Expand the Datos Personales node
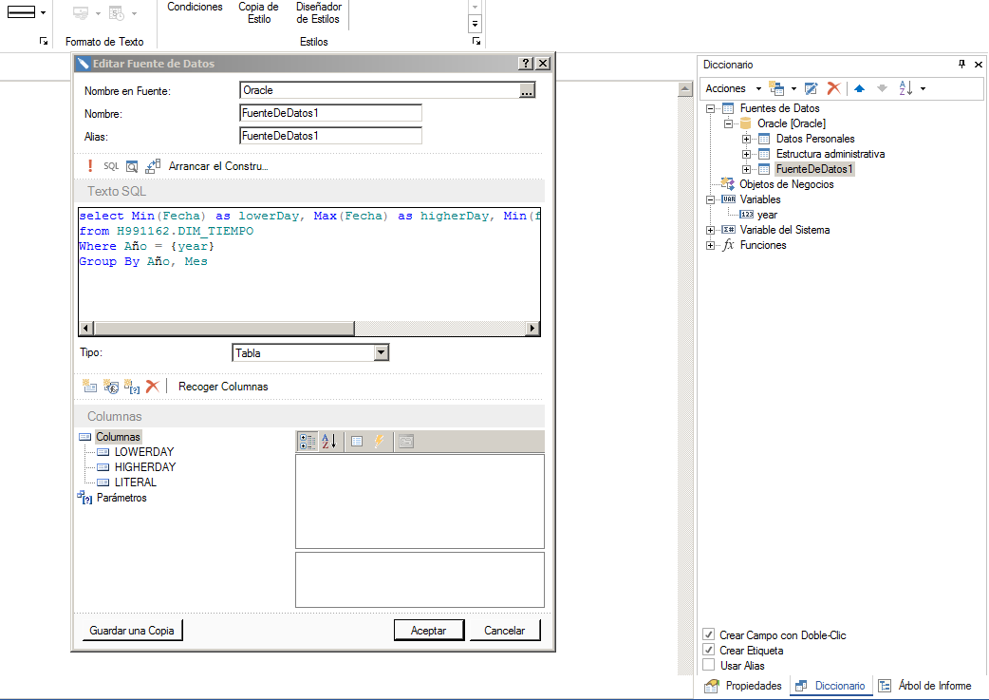The image size is (989, 700). tap(746, 139)
